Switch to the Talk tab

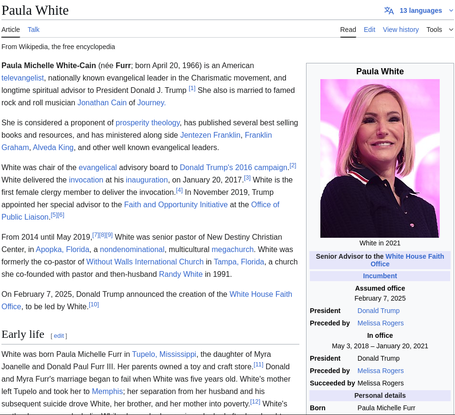34,30
